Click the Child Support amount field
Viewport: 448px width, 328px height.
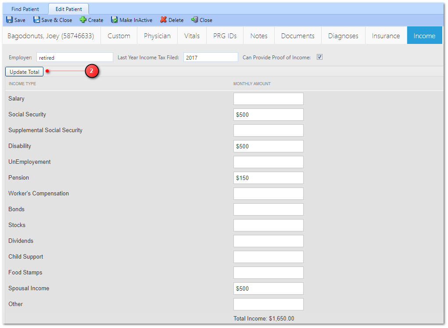(x=268, y=257)
